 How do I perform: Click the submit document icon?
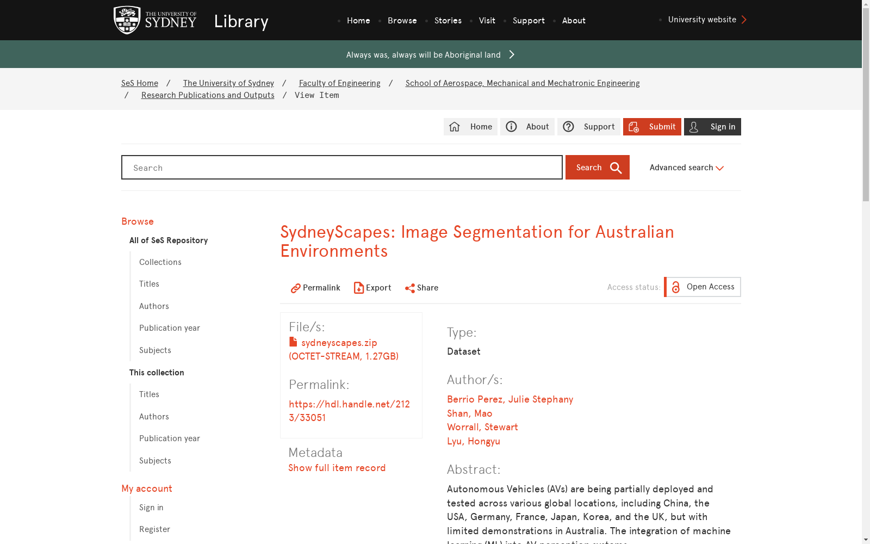tap(633, 127)
